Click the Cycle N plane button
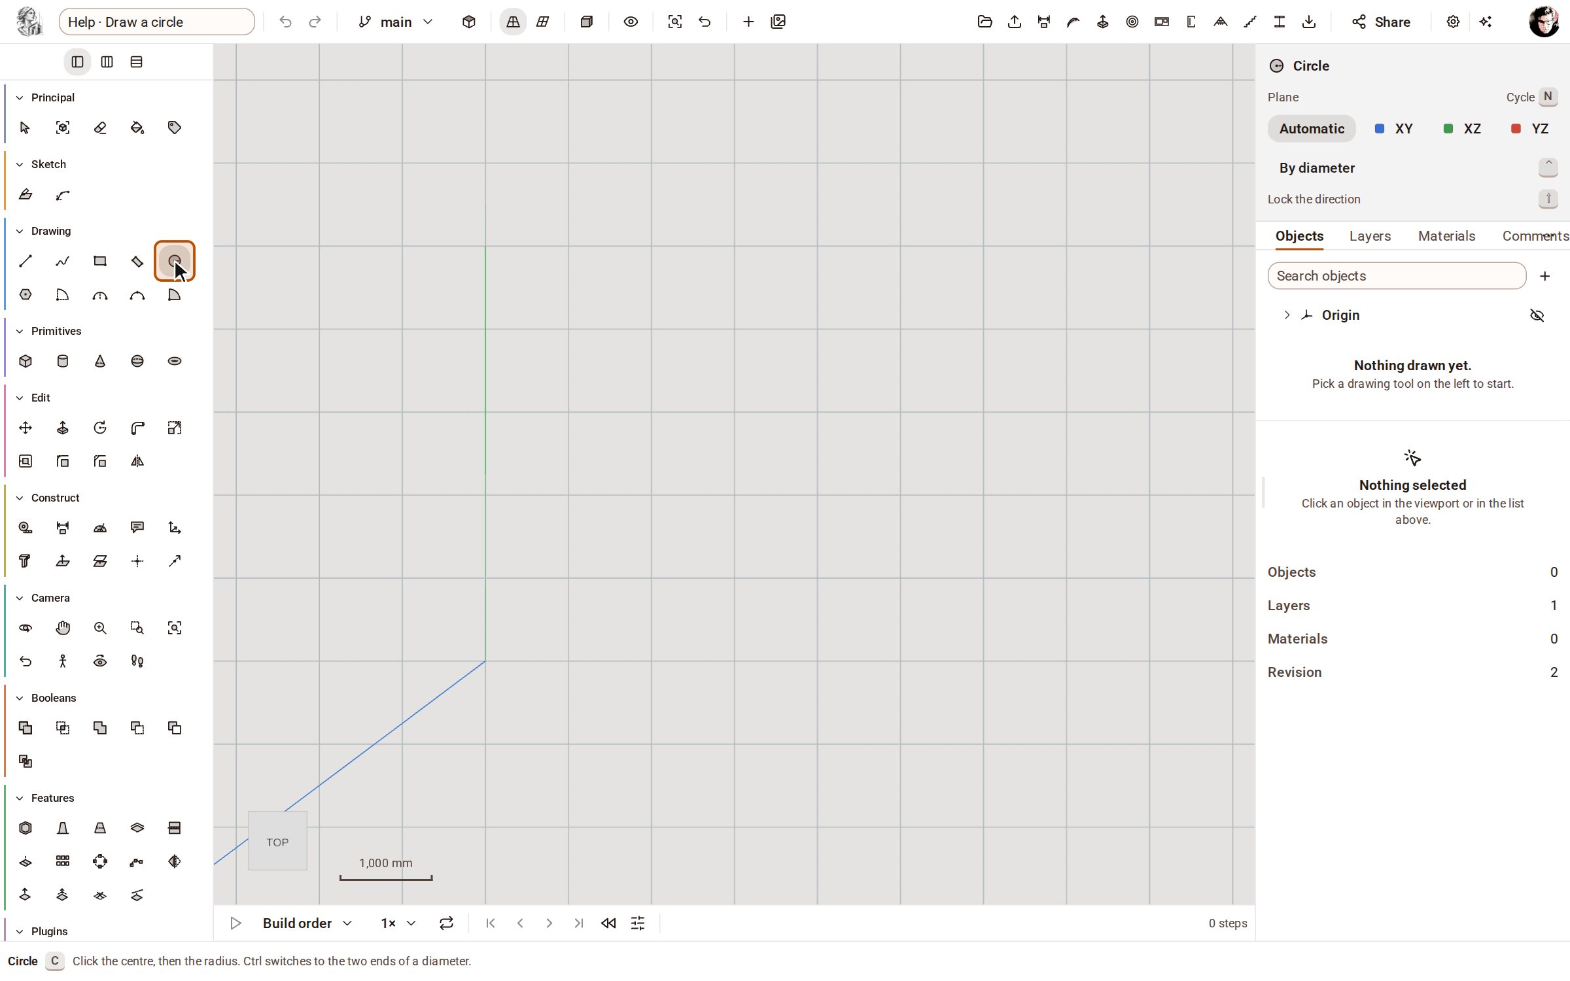This screenshot has height=981, width=1570. pos(1531,97)
